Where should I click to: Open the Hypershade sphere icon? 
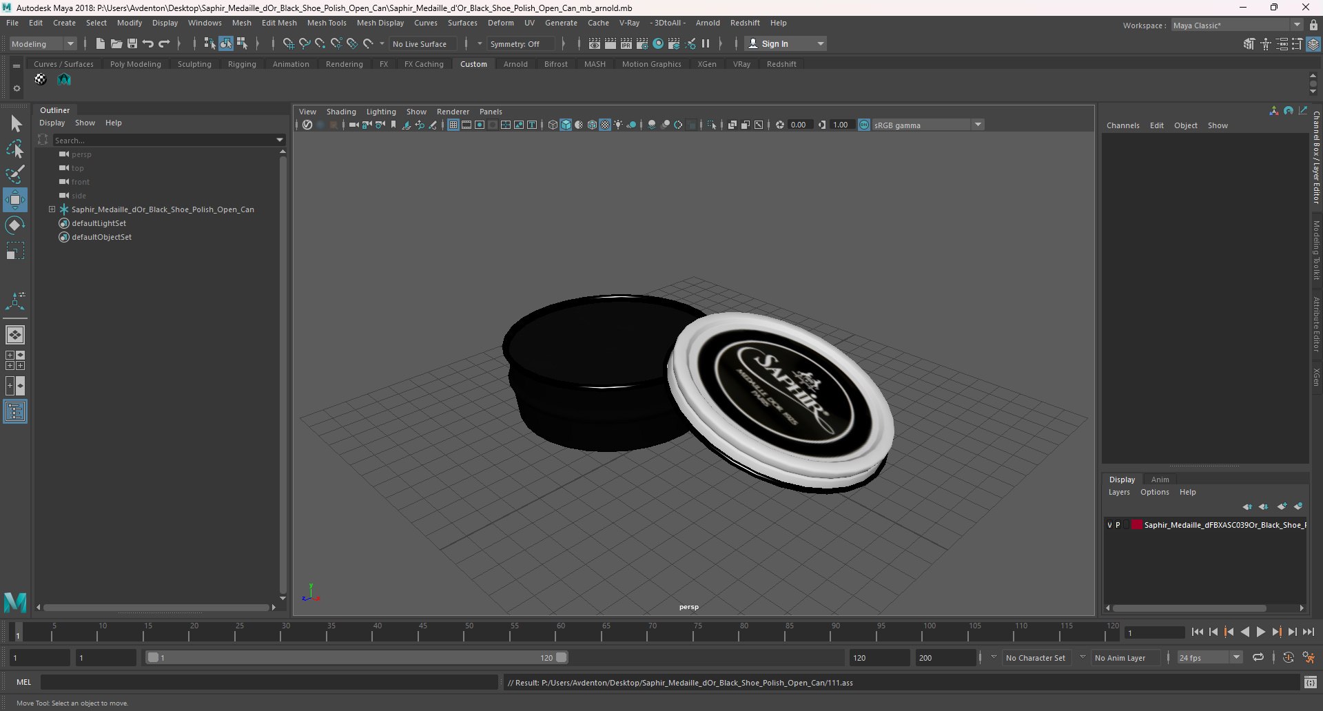658,43
